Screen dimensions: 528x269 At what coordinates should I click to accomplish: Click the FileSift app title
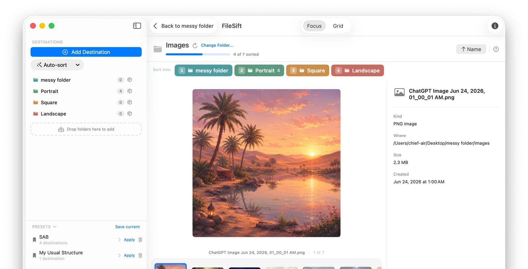point(232,26)
